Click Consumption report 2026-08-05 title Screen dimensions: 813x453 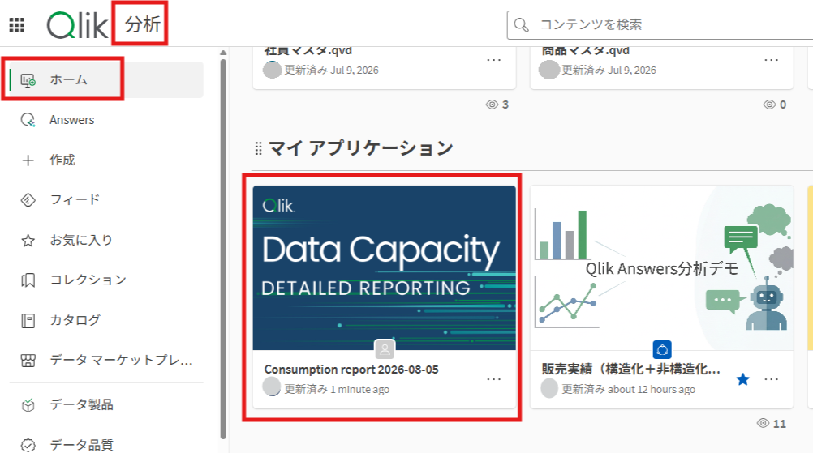351,370
